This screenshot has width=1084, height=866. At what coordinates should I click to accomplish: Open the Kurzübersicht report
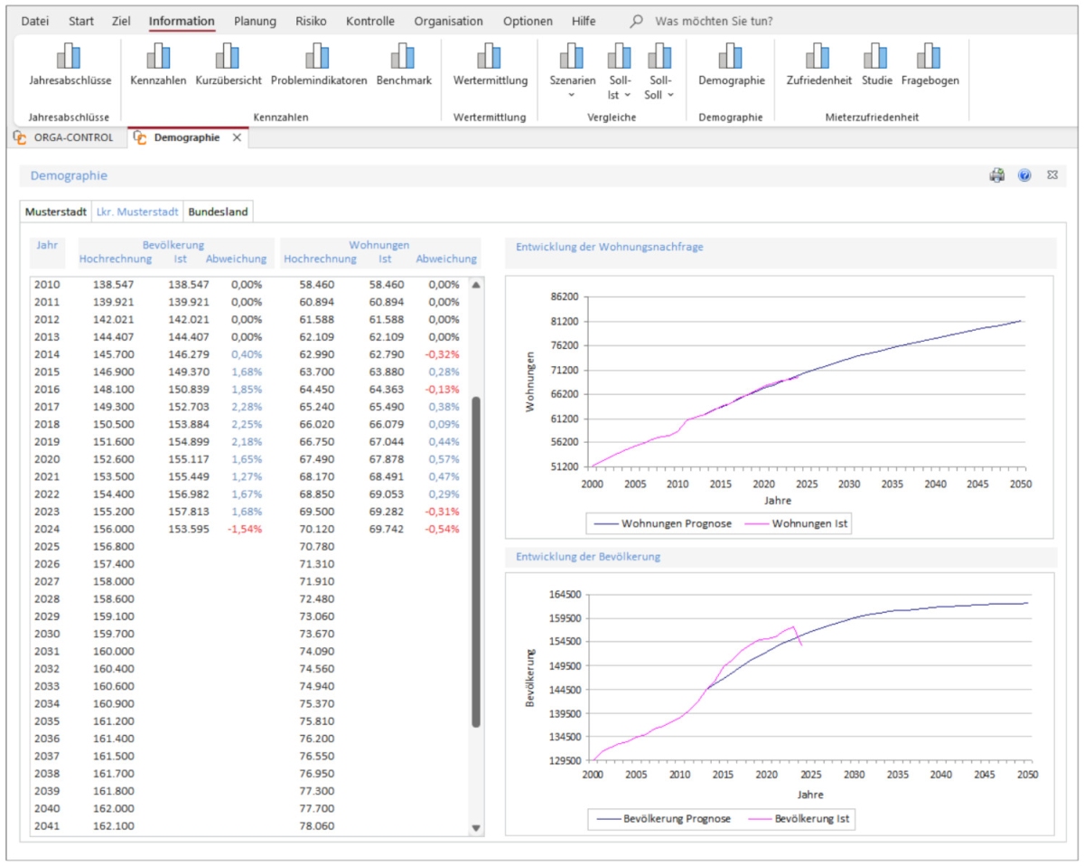pyautogui.click(x=228, y=58)
